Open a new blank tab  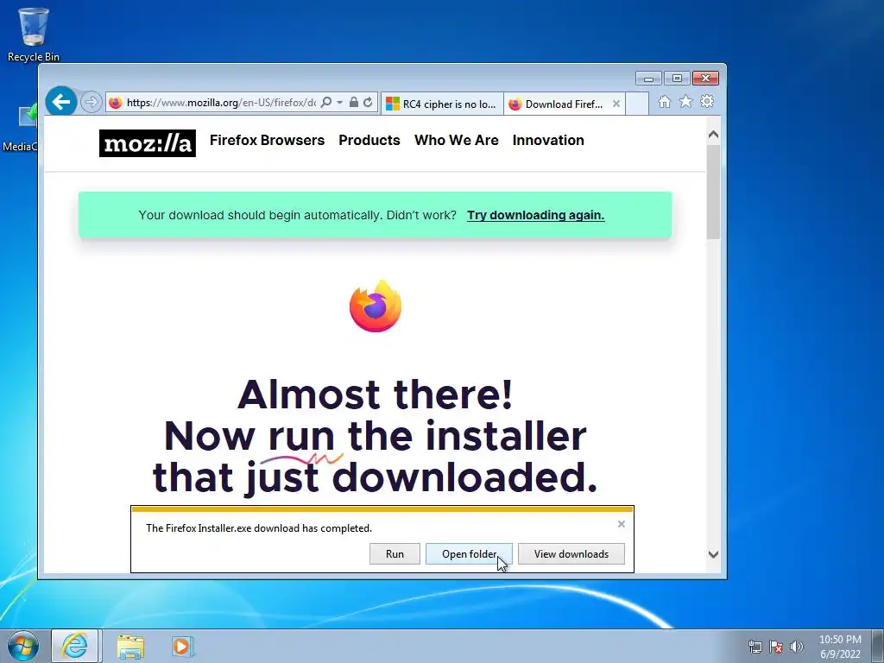point(637,104)
